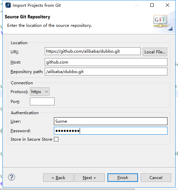This screenshot has height=190, width=178.
Task: Click the Local File... button
Action: [x=155, y=52]
